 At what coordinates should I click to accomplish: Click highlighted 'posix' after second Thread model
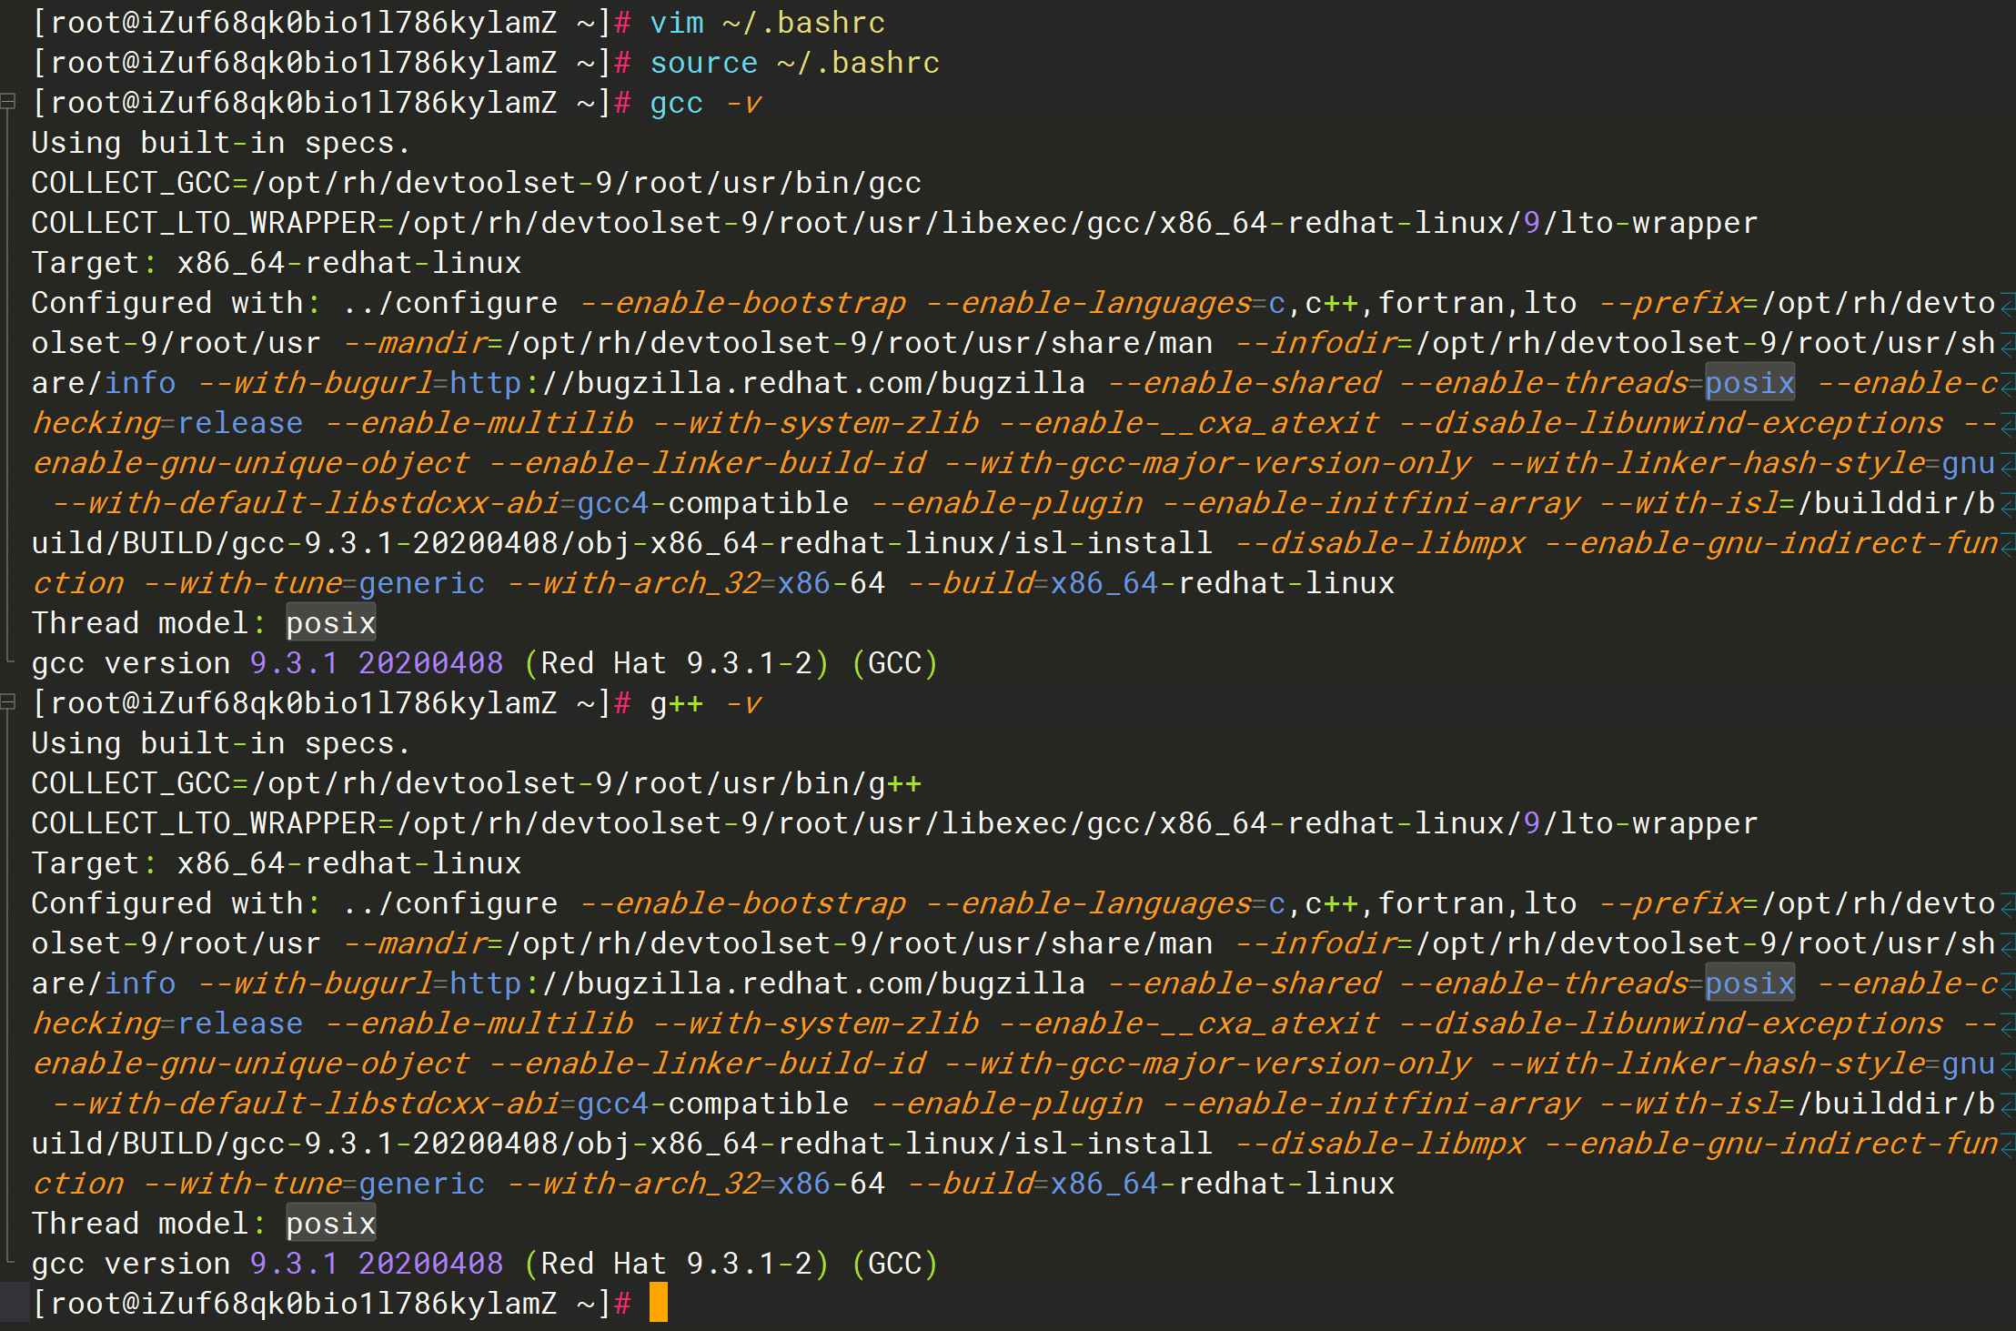(331, 1224)
